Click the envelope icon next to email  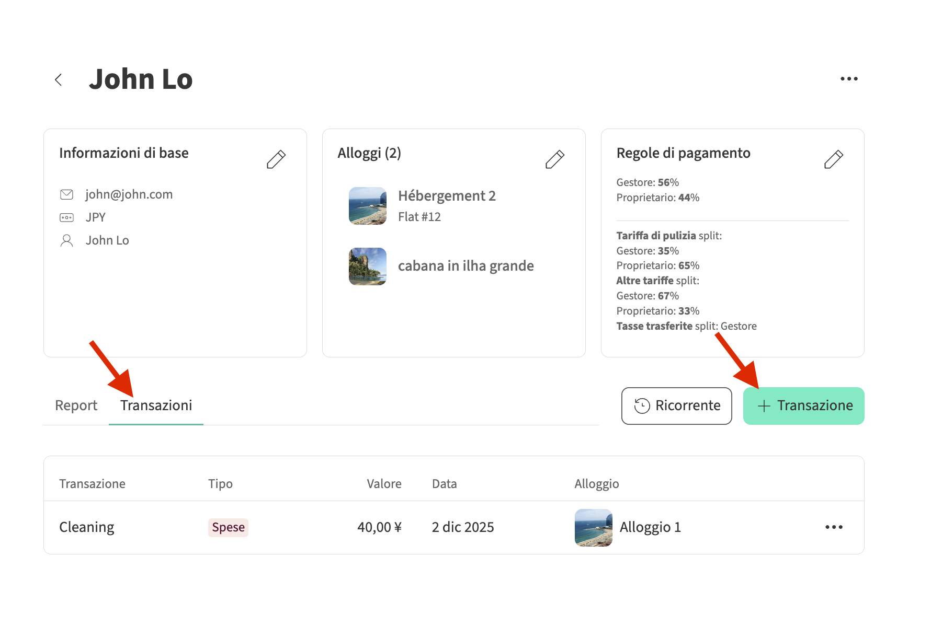click(66, 195)
